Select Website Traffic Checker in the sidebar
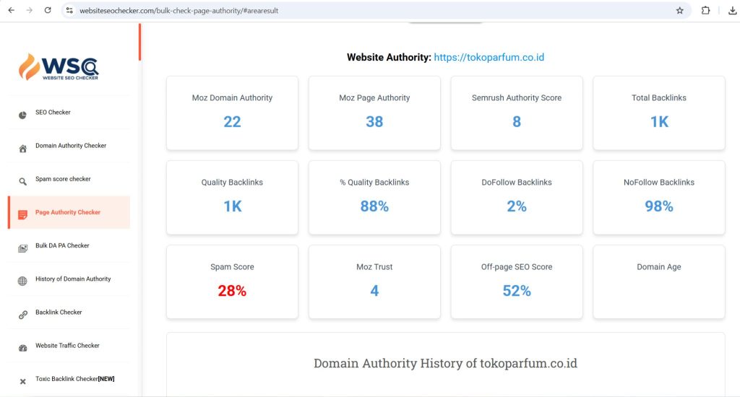 (x=67, y=346)
